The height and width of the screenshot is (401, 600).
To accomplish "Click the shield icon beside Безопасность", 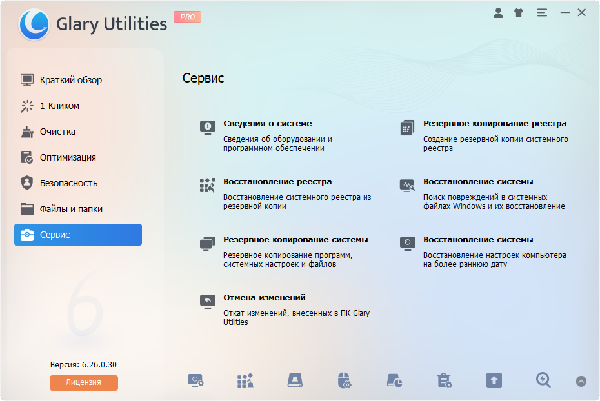I will tap(27, 182).
